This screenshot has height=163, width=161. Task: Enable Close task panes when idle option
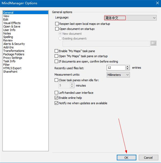click(x=56, y=80)
